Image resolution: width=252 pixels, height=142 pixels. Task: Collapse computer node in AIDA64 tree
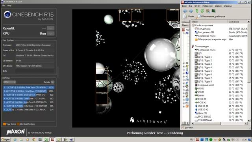[x=183, y=33]
